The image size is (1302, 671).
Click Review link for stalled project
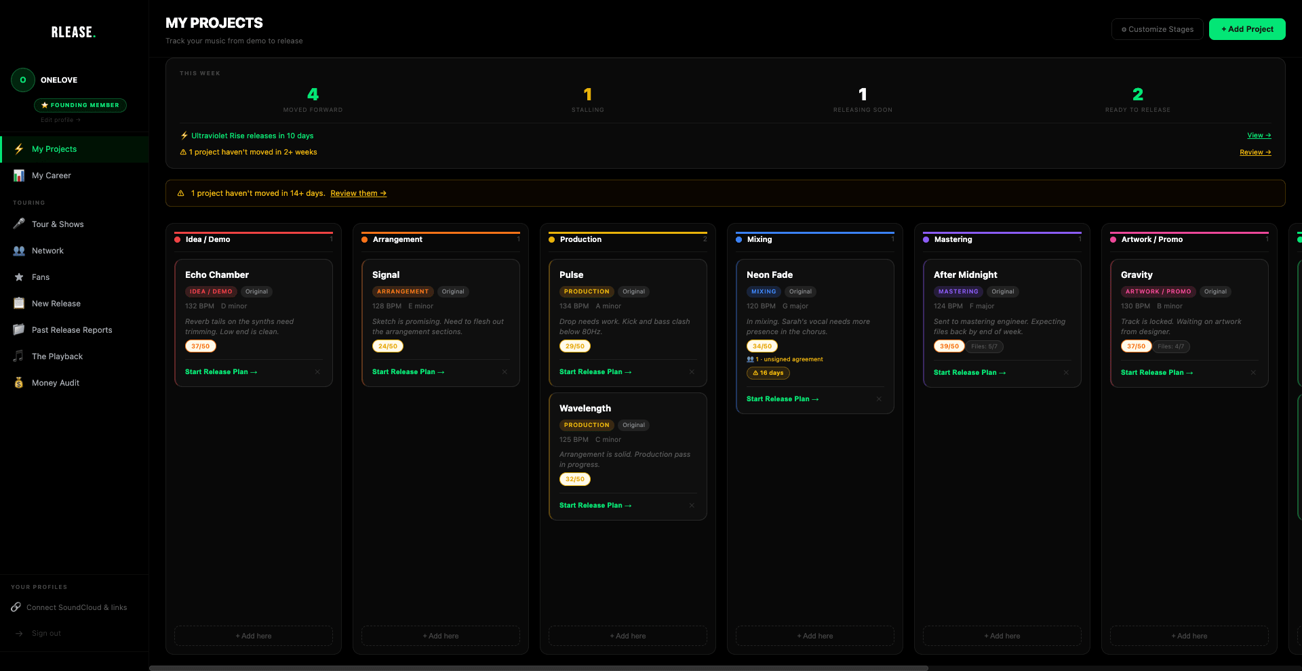point(1255,152)
